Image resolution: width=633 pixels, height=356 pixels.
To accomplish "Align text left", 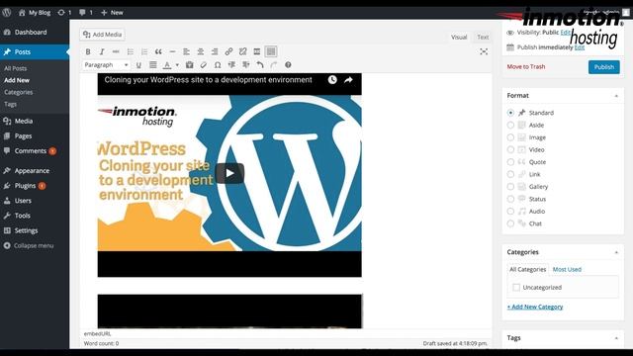I will 186,51.
